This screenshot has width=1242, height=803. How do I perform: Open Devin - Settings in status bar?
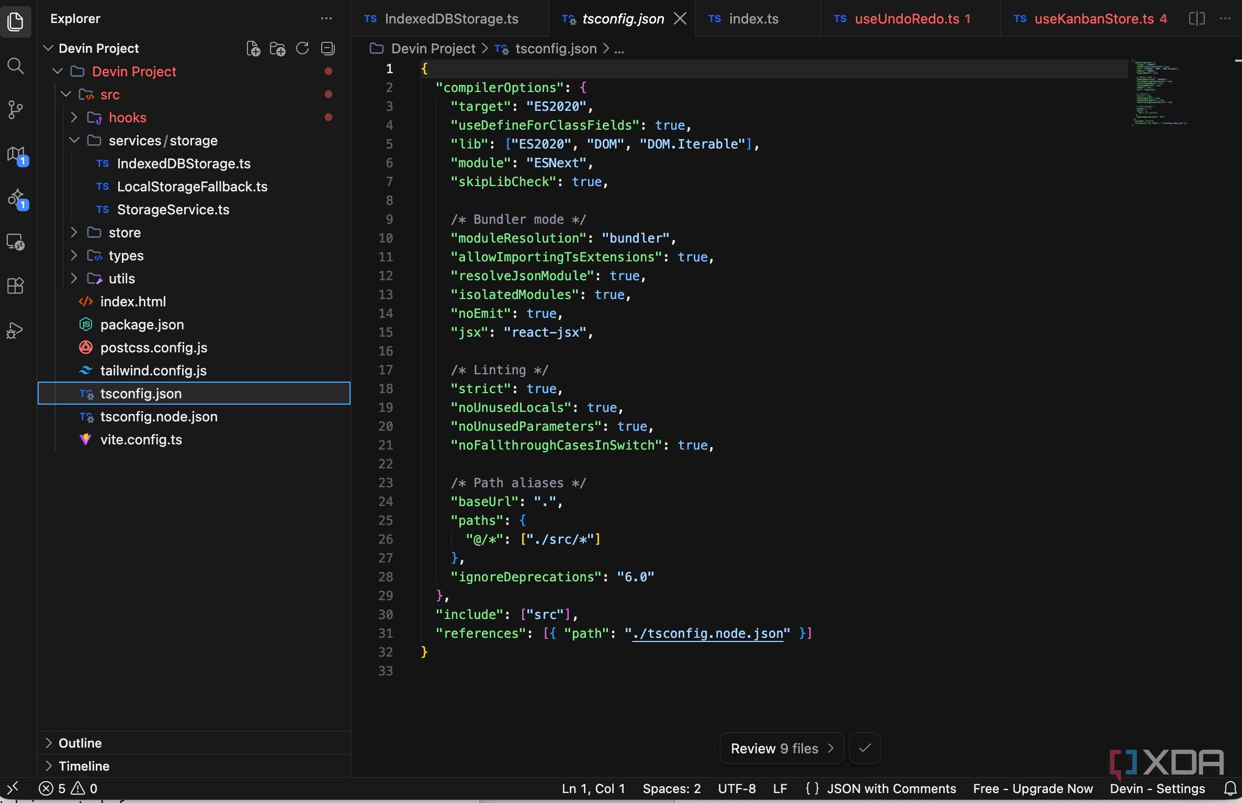[1157, 788]
